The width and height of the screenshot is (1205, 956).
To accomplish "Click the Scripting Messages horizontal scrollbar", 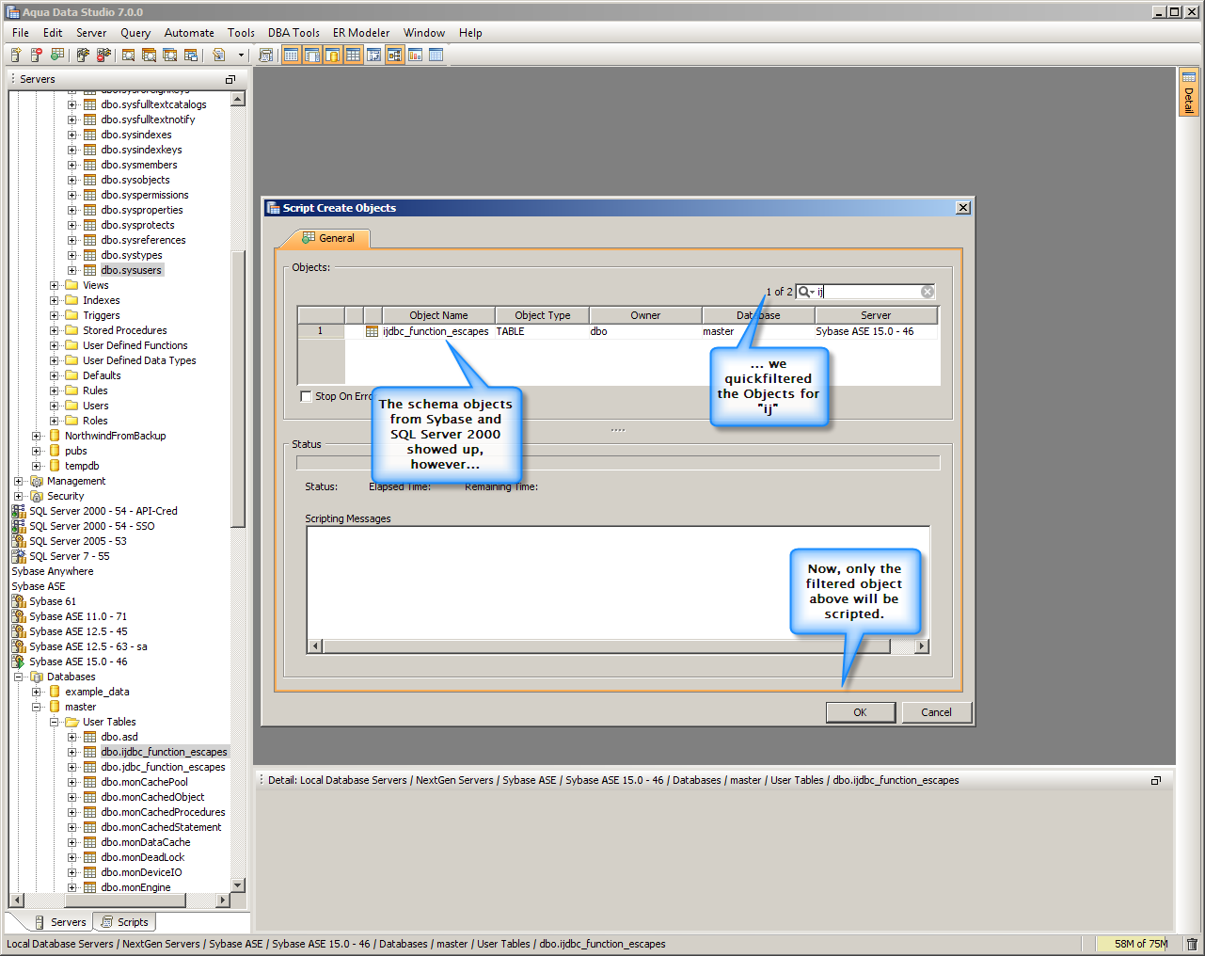I will (607, 646).
